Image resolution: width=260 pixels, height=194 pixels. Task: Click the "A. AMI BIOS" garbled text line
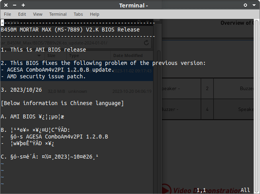tap(32, 116)
